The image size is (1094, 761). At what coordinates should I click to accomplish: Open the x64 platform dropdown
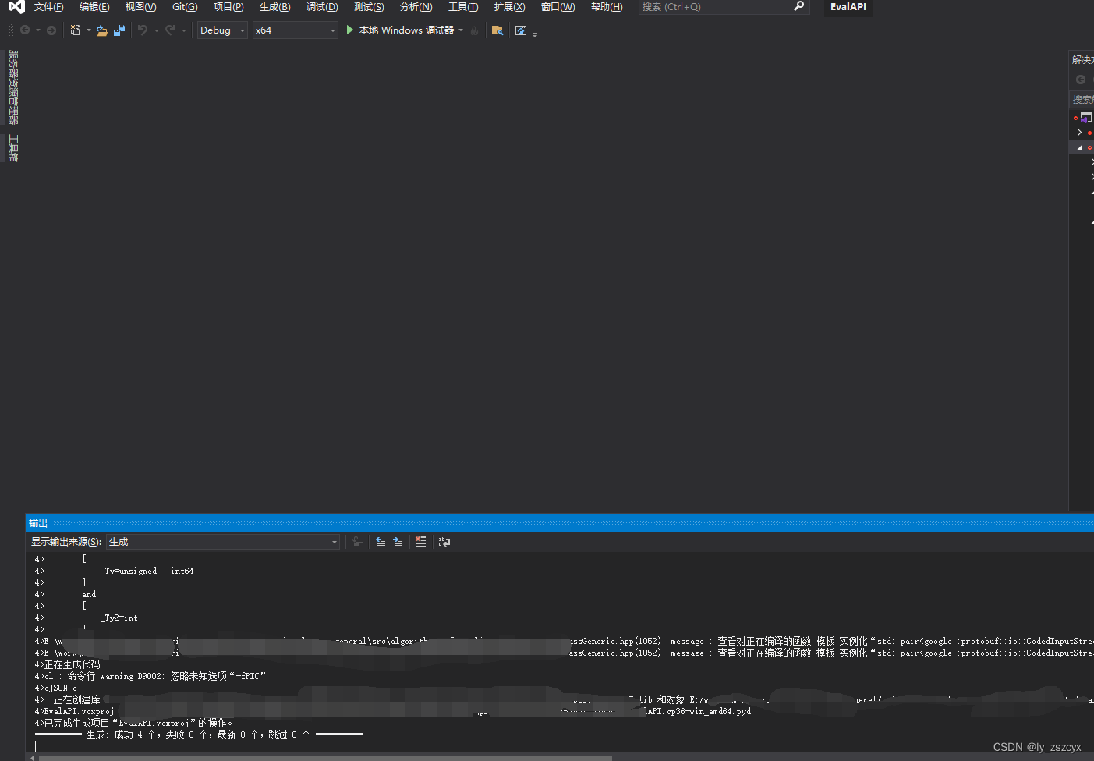click(295, 30)
